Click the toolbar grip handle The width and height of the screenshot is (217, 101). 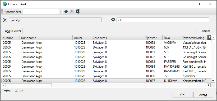pyautogui.click(x=2, y=12)
